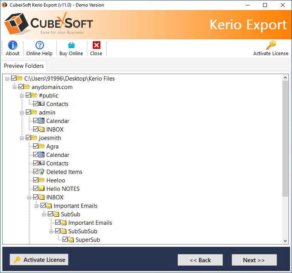
Task: Click the SubSub mail folder icon
Action: point(56,214)
